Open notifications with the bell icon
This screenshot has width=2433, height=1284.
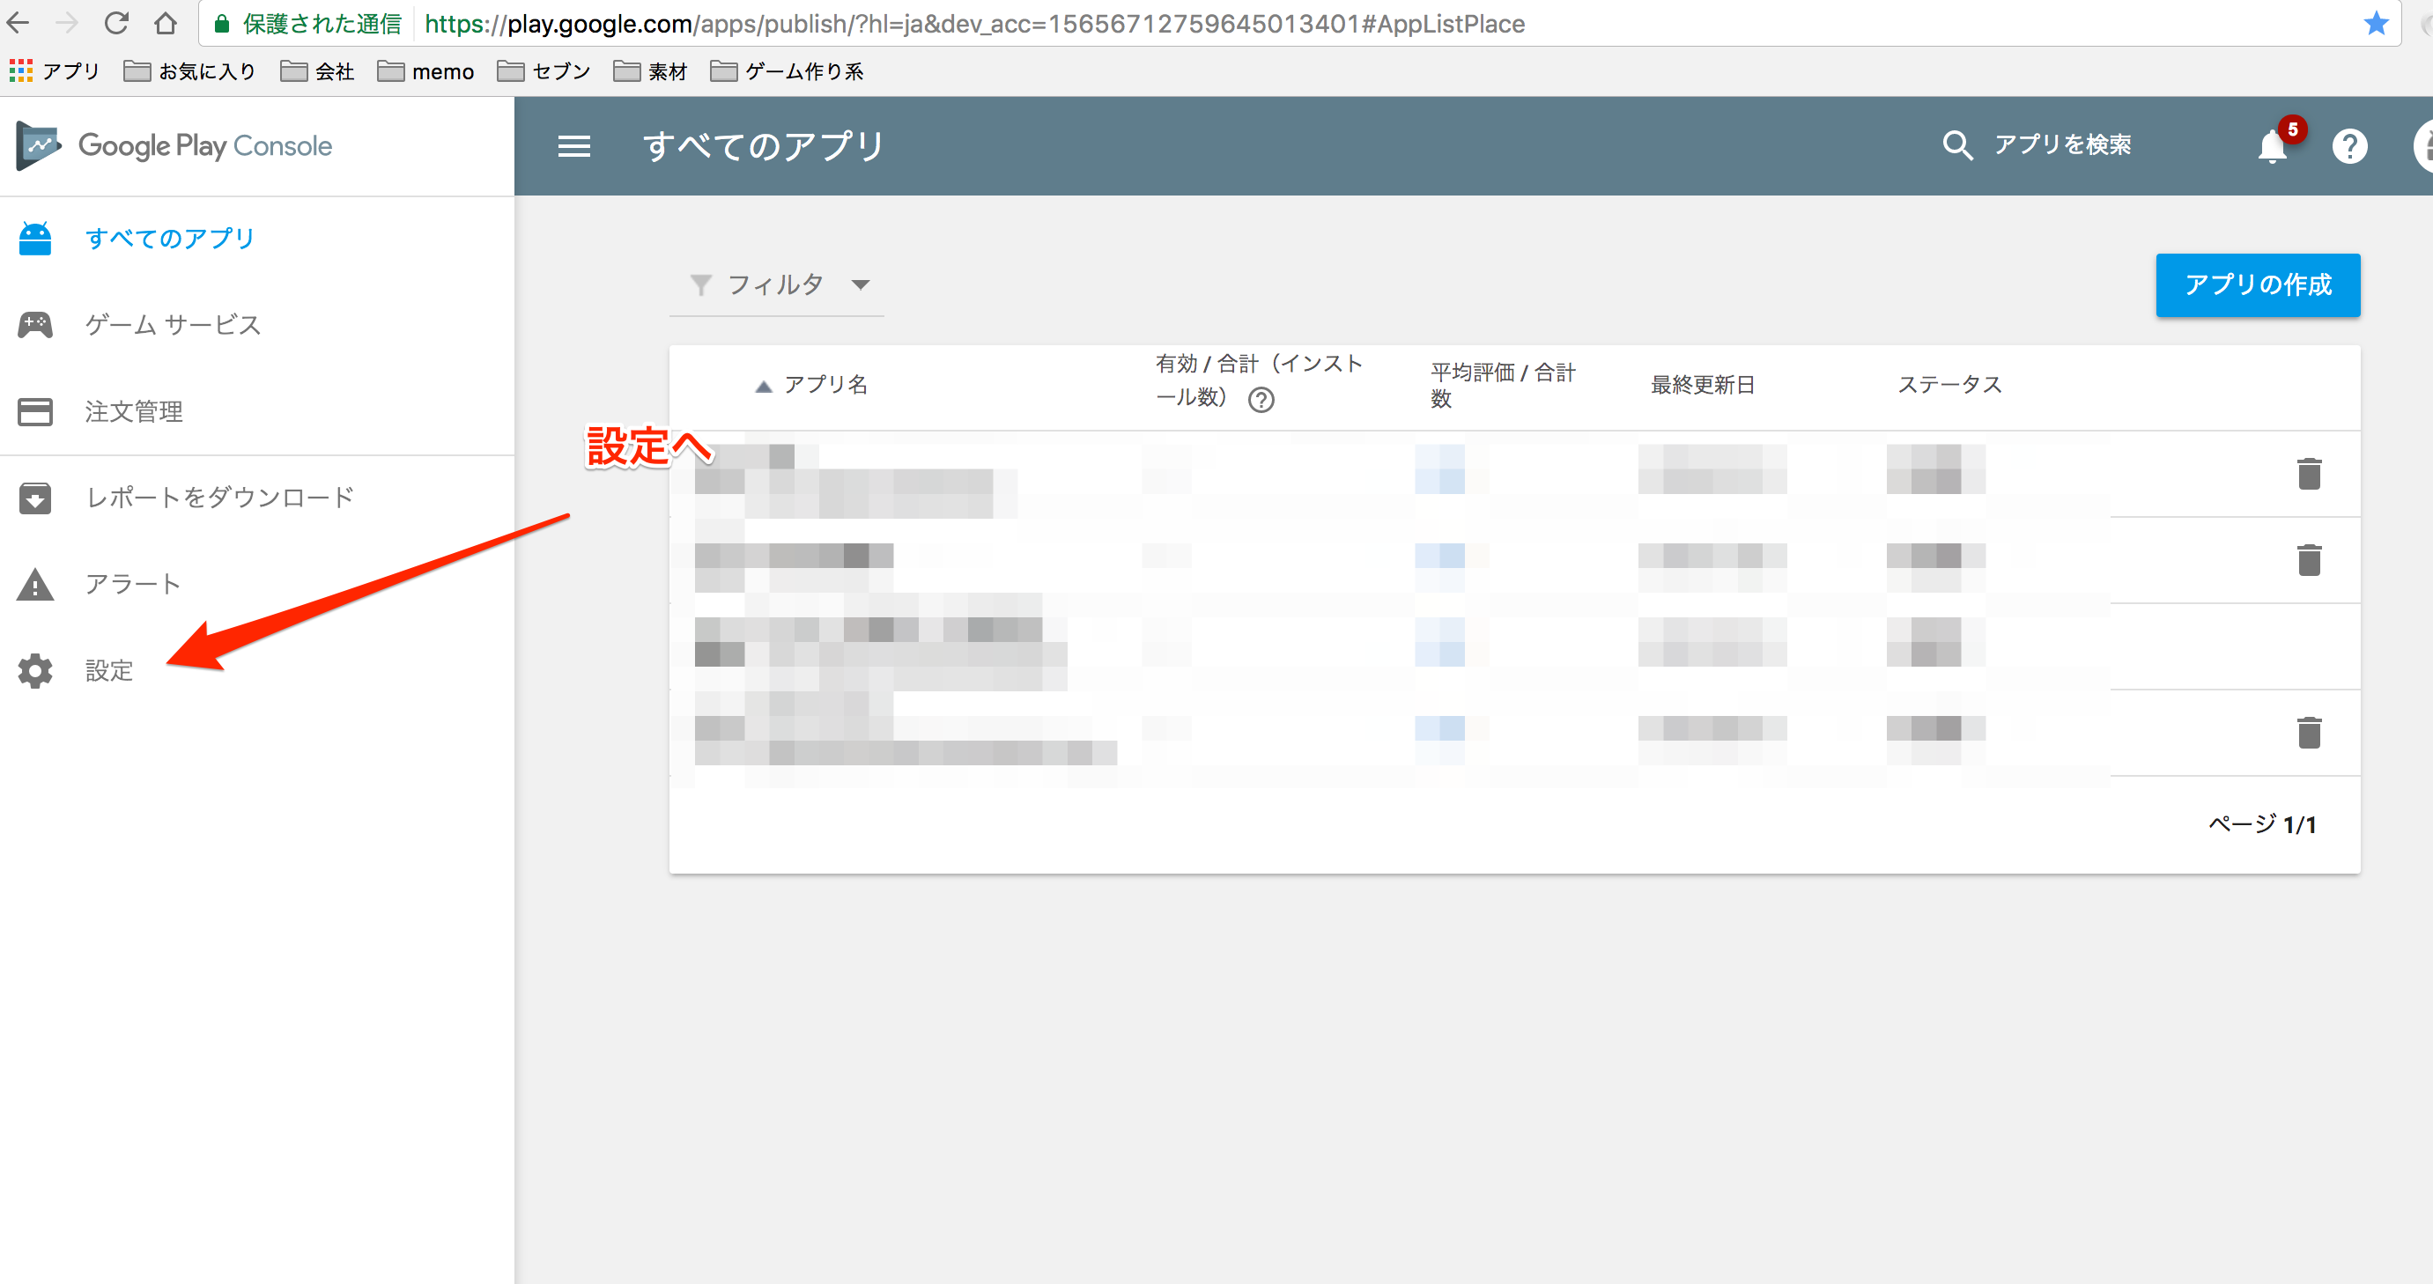tap(2273, 146)
